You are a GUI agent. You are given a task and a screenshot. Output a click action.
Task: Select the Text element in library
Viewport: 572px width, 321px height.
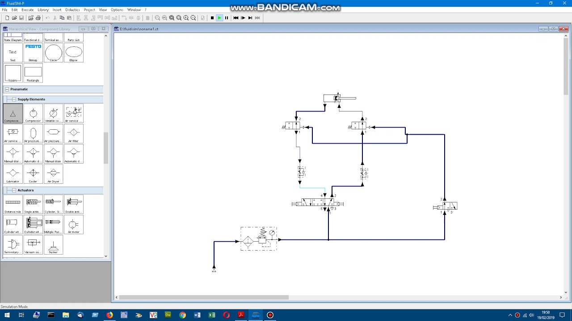point(13,53)
